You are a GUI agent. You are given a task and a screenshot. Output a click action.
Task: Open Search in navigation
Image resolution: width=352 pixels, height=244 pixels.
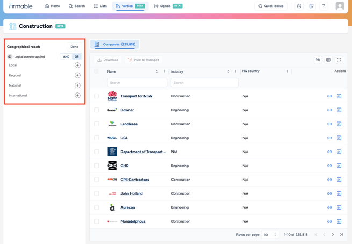(77, 6)
